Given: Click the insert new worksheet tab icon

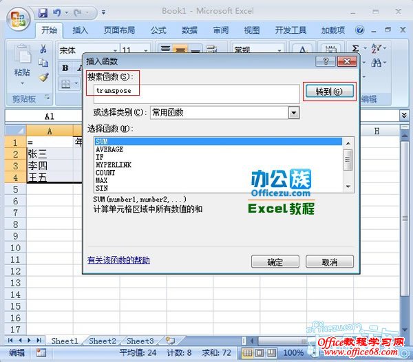Looking at the screenshot, I should 169,341.
